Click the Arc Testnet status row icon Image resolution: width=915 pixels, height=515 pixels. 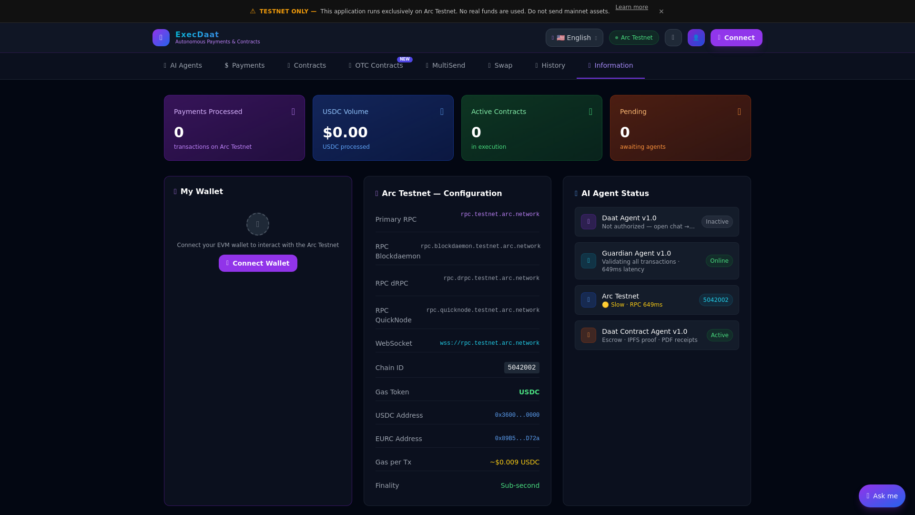pos(589,300)
